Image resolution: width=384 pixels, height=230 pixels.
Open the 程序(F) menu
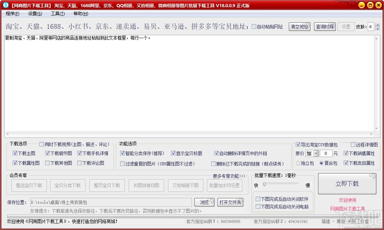[x=12, y=14]
